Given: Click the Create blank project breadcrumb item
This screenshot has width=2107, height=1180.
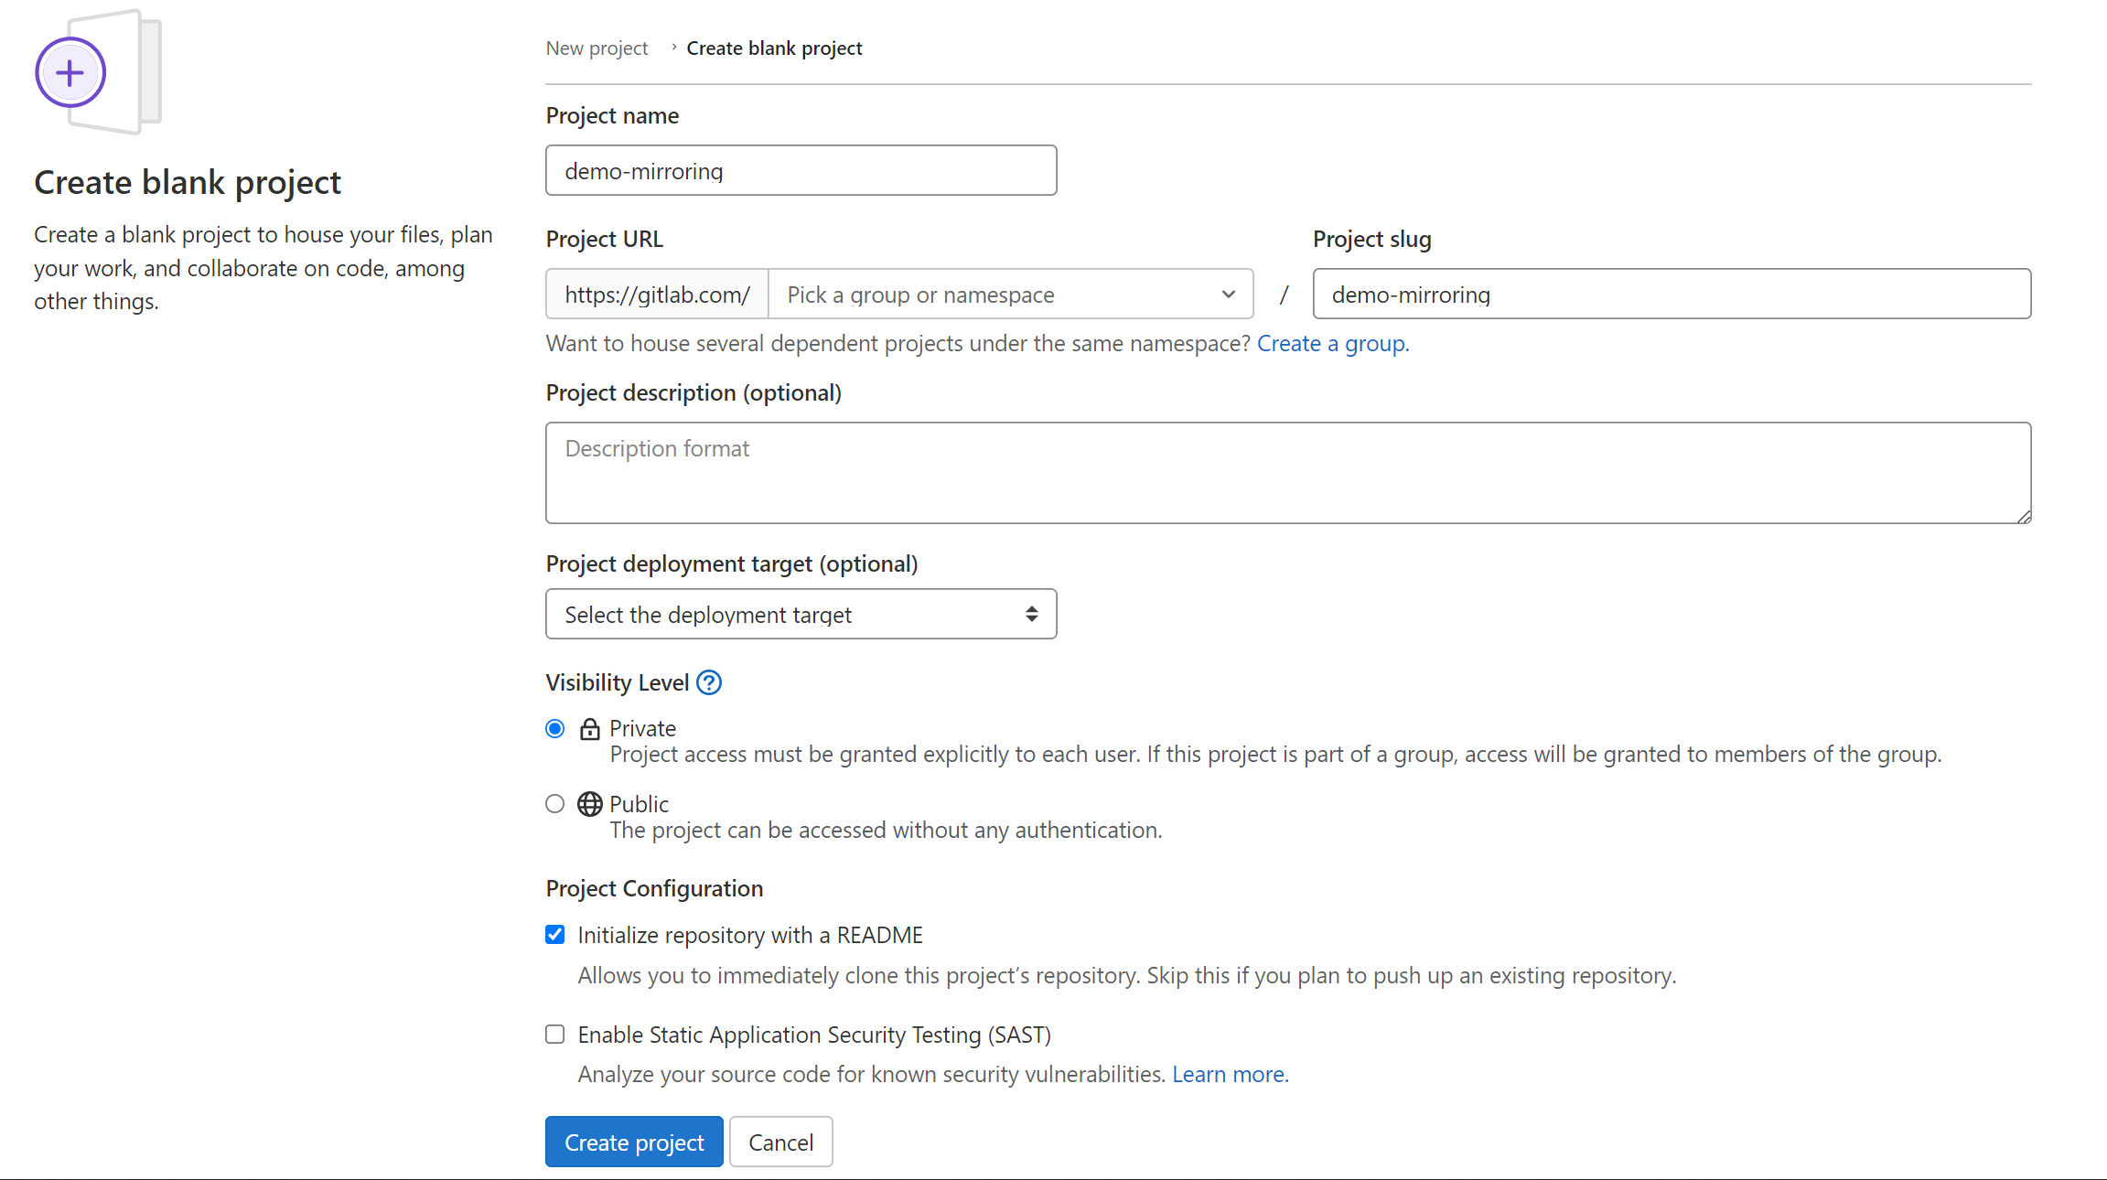Looking at the screenshot, I should 775,48.
